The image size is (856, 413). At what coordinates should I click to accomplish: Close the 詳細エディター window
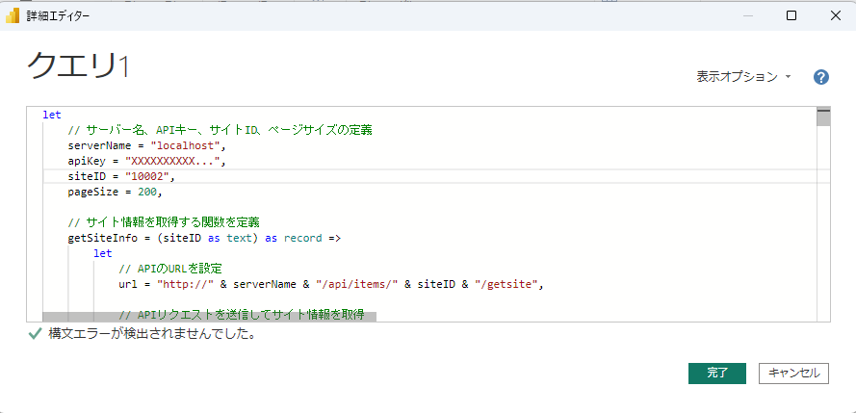click(x=835, y=15)
